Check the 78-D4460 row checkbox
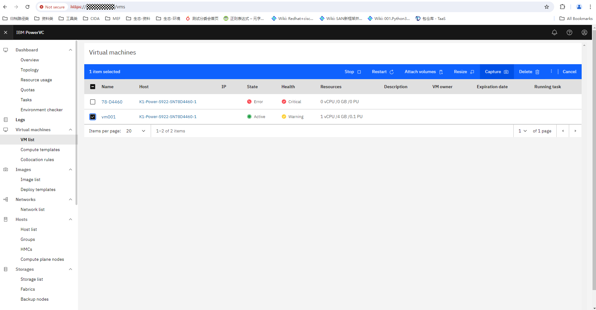 tap(93, 102)
